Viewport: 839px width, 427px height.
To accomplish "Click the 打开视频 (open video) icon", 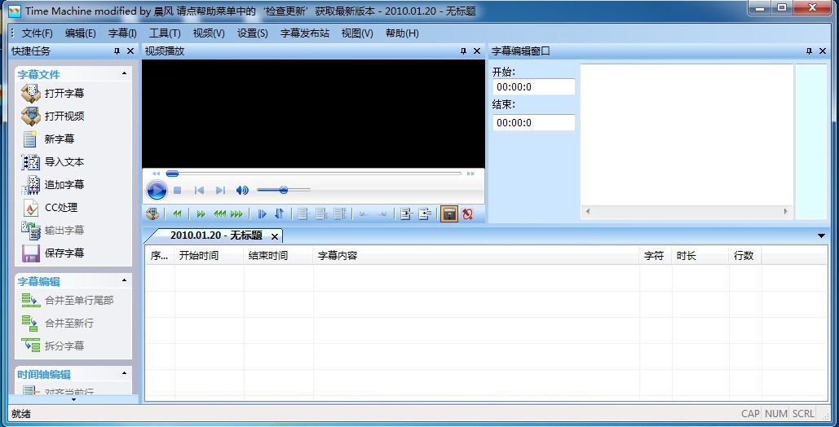I will coord(31,116).
